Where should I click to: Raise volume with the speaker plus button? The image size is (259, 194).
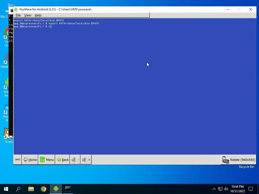pyautogui.click(x=86, y=160)
